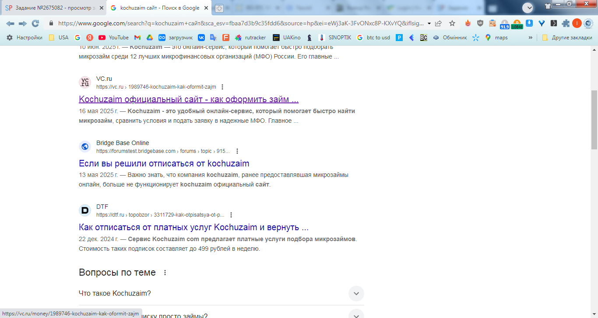Open the Google maps bookmark
This screenshot has width=598, height=318.
click(496, 38)
